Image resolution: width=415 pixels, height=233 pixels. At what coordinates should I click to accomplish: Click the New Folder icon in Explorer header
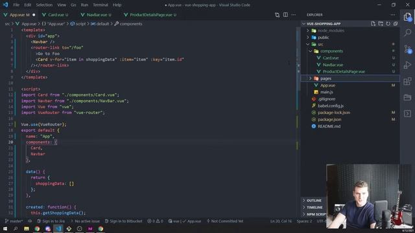pyautogui.click(x=381, y=24)
